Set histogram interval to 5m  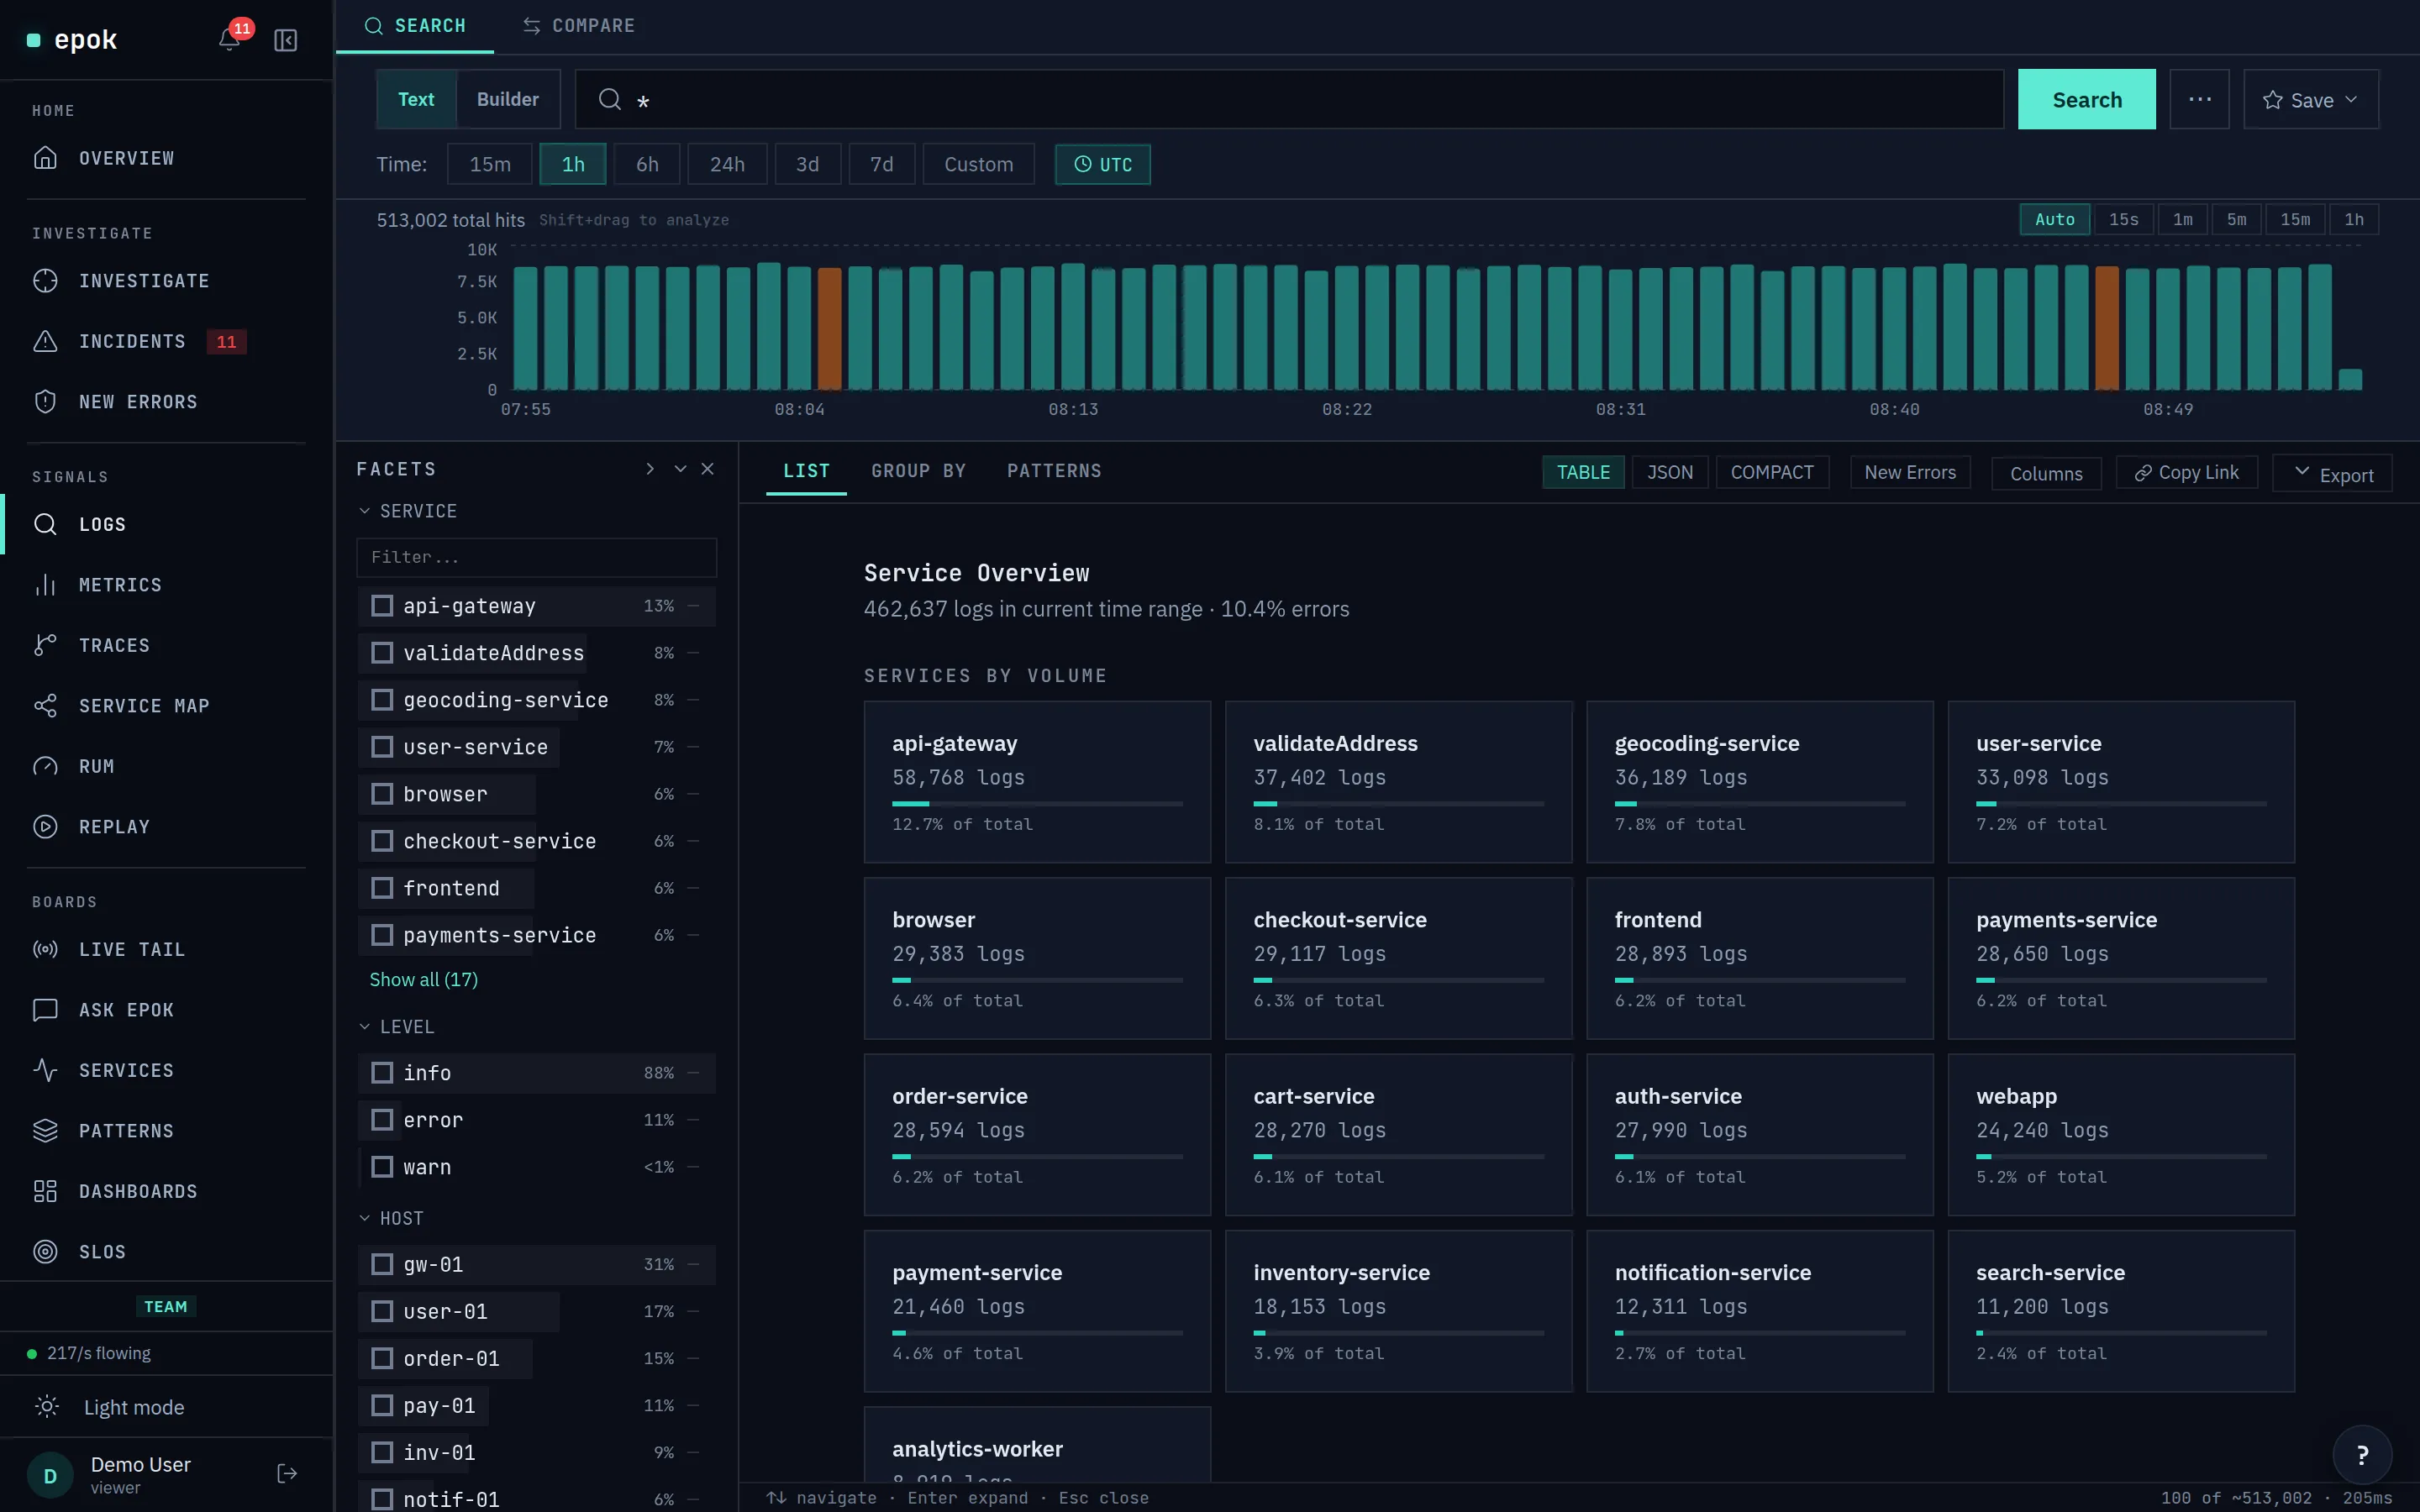point(2236,219)
